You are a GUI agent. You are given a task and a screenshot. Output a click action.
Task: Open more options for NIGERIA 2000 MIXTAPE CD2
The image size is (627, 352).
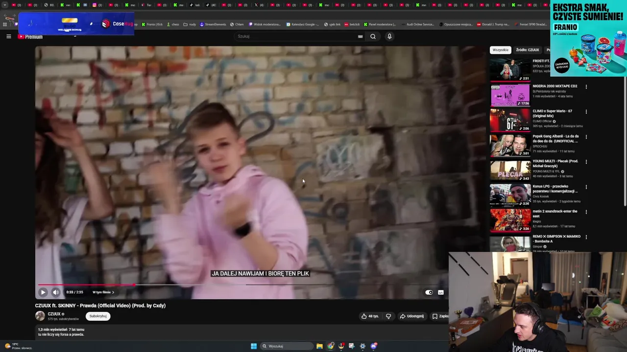click(586, 87)
